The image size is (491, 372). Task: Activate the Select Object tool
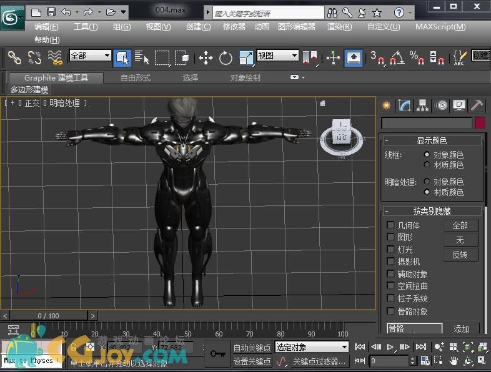[x=122, y=58]
